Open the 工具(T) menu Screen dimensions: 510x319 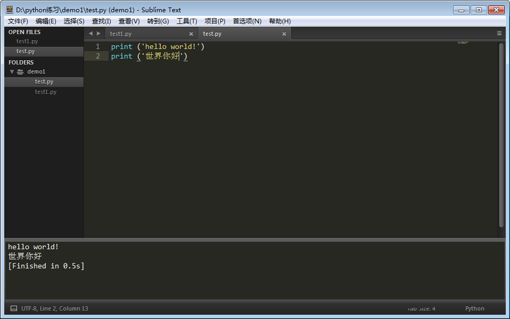pyautogui.click(x=187, y=21)
